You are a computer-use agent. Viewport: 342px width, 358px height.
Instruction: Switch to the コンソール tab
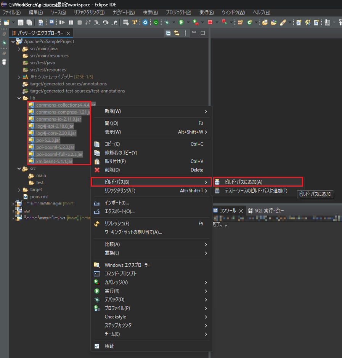point(228,211)
